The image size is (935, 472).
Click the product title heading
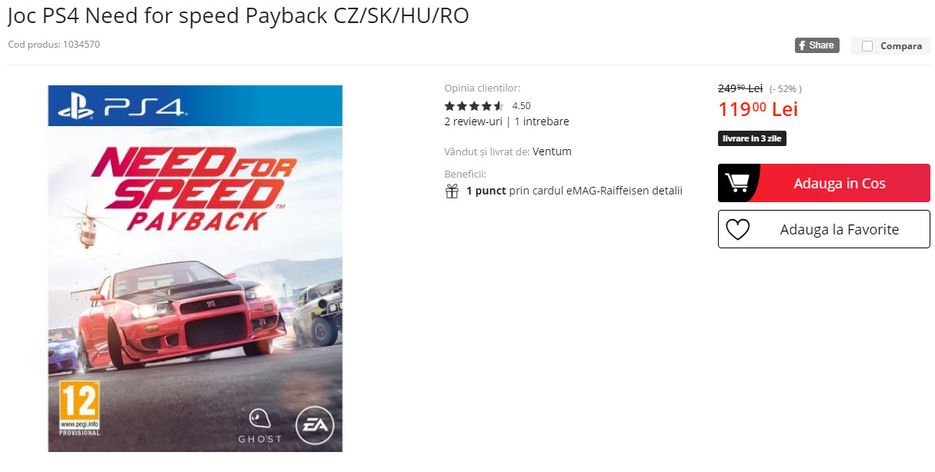[x=239, y=16]
